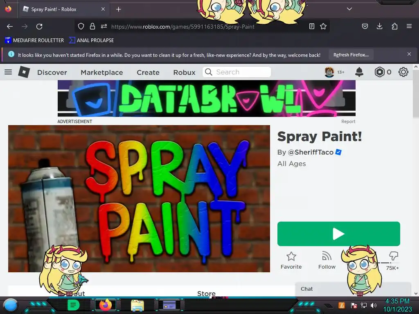Click the Roblox Search field
Screen dimensions: 419x314
tap(237, 72)
